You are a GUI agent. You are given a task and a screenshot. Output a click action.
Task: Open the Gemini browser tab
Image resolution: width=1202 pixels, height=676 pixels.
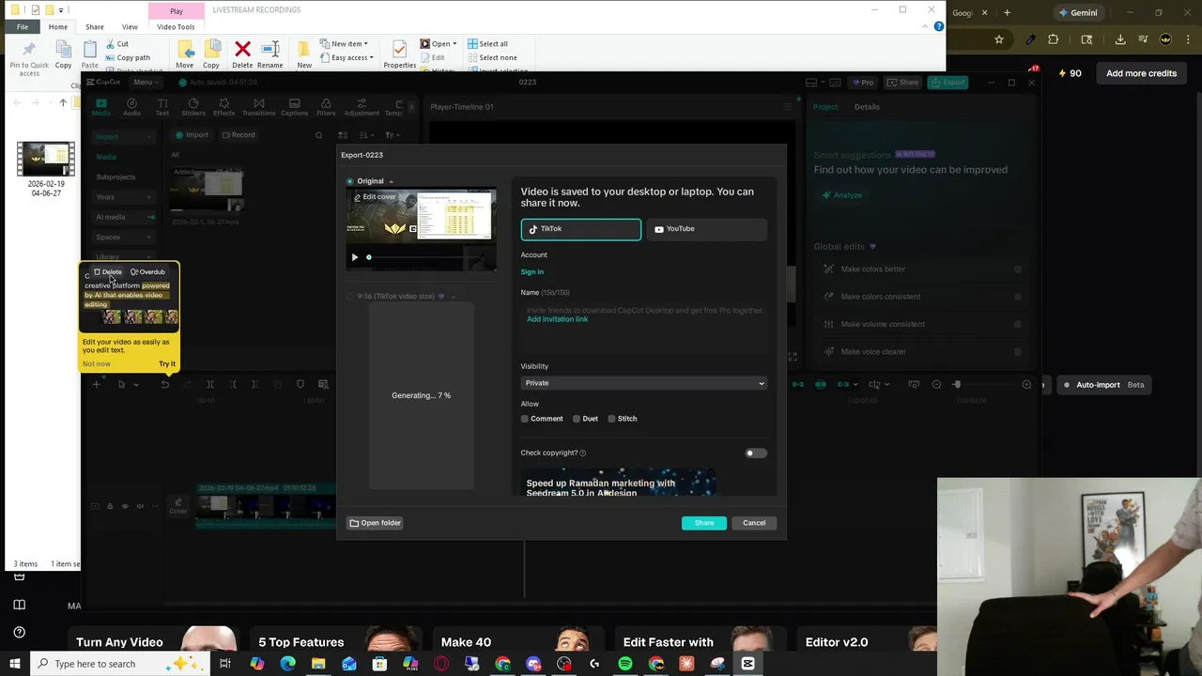point(1077,13)
